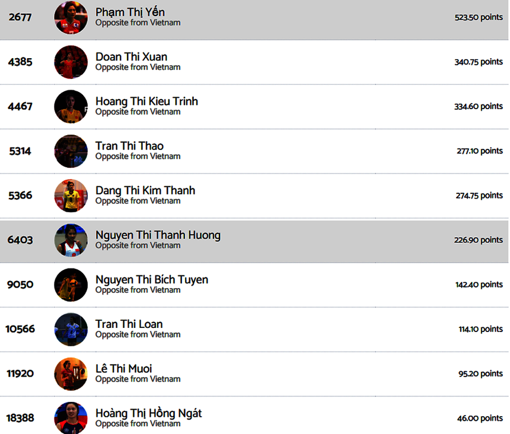Click Doan Thi Xuan's avatar picture

pyautogui.click(x=71, y=62)
